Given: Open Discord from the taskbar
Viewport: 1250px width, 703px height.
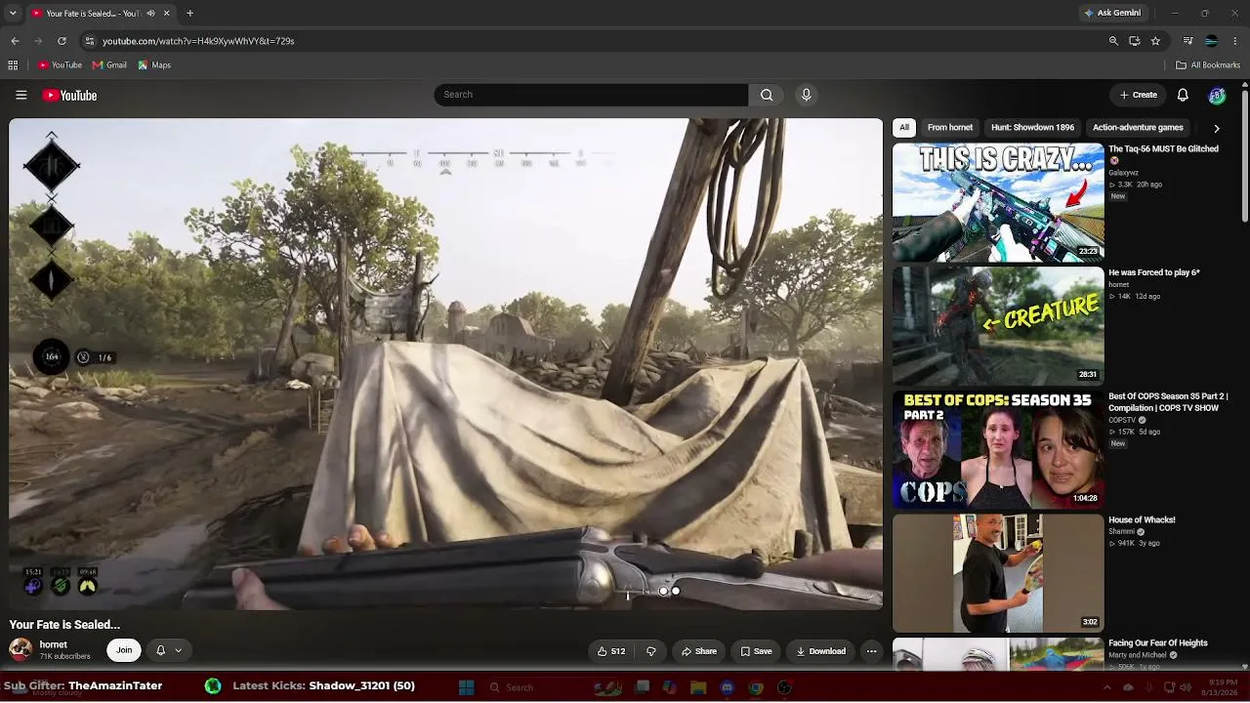Looking at the screenshot, I should [x=727, y=687].
